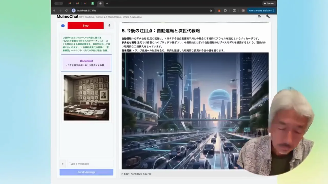Go back in browser history
The image size is (328, 184).
[54, 10]
